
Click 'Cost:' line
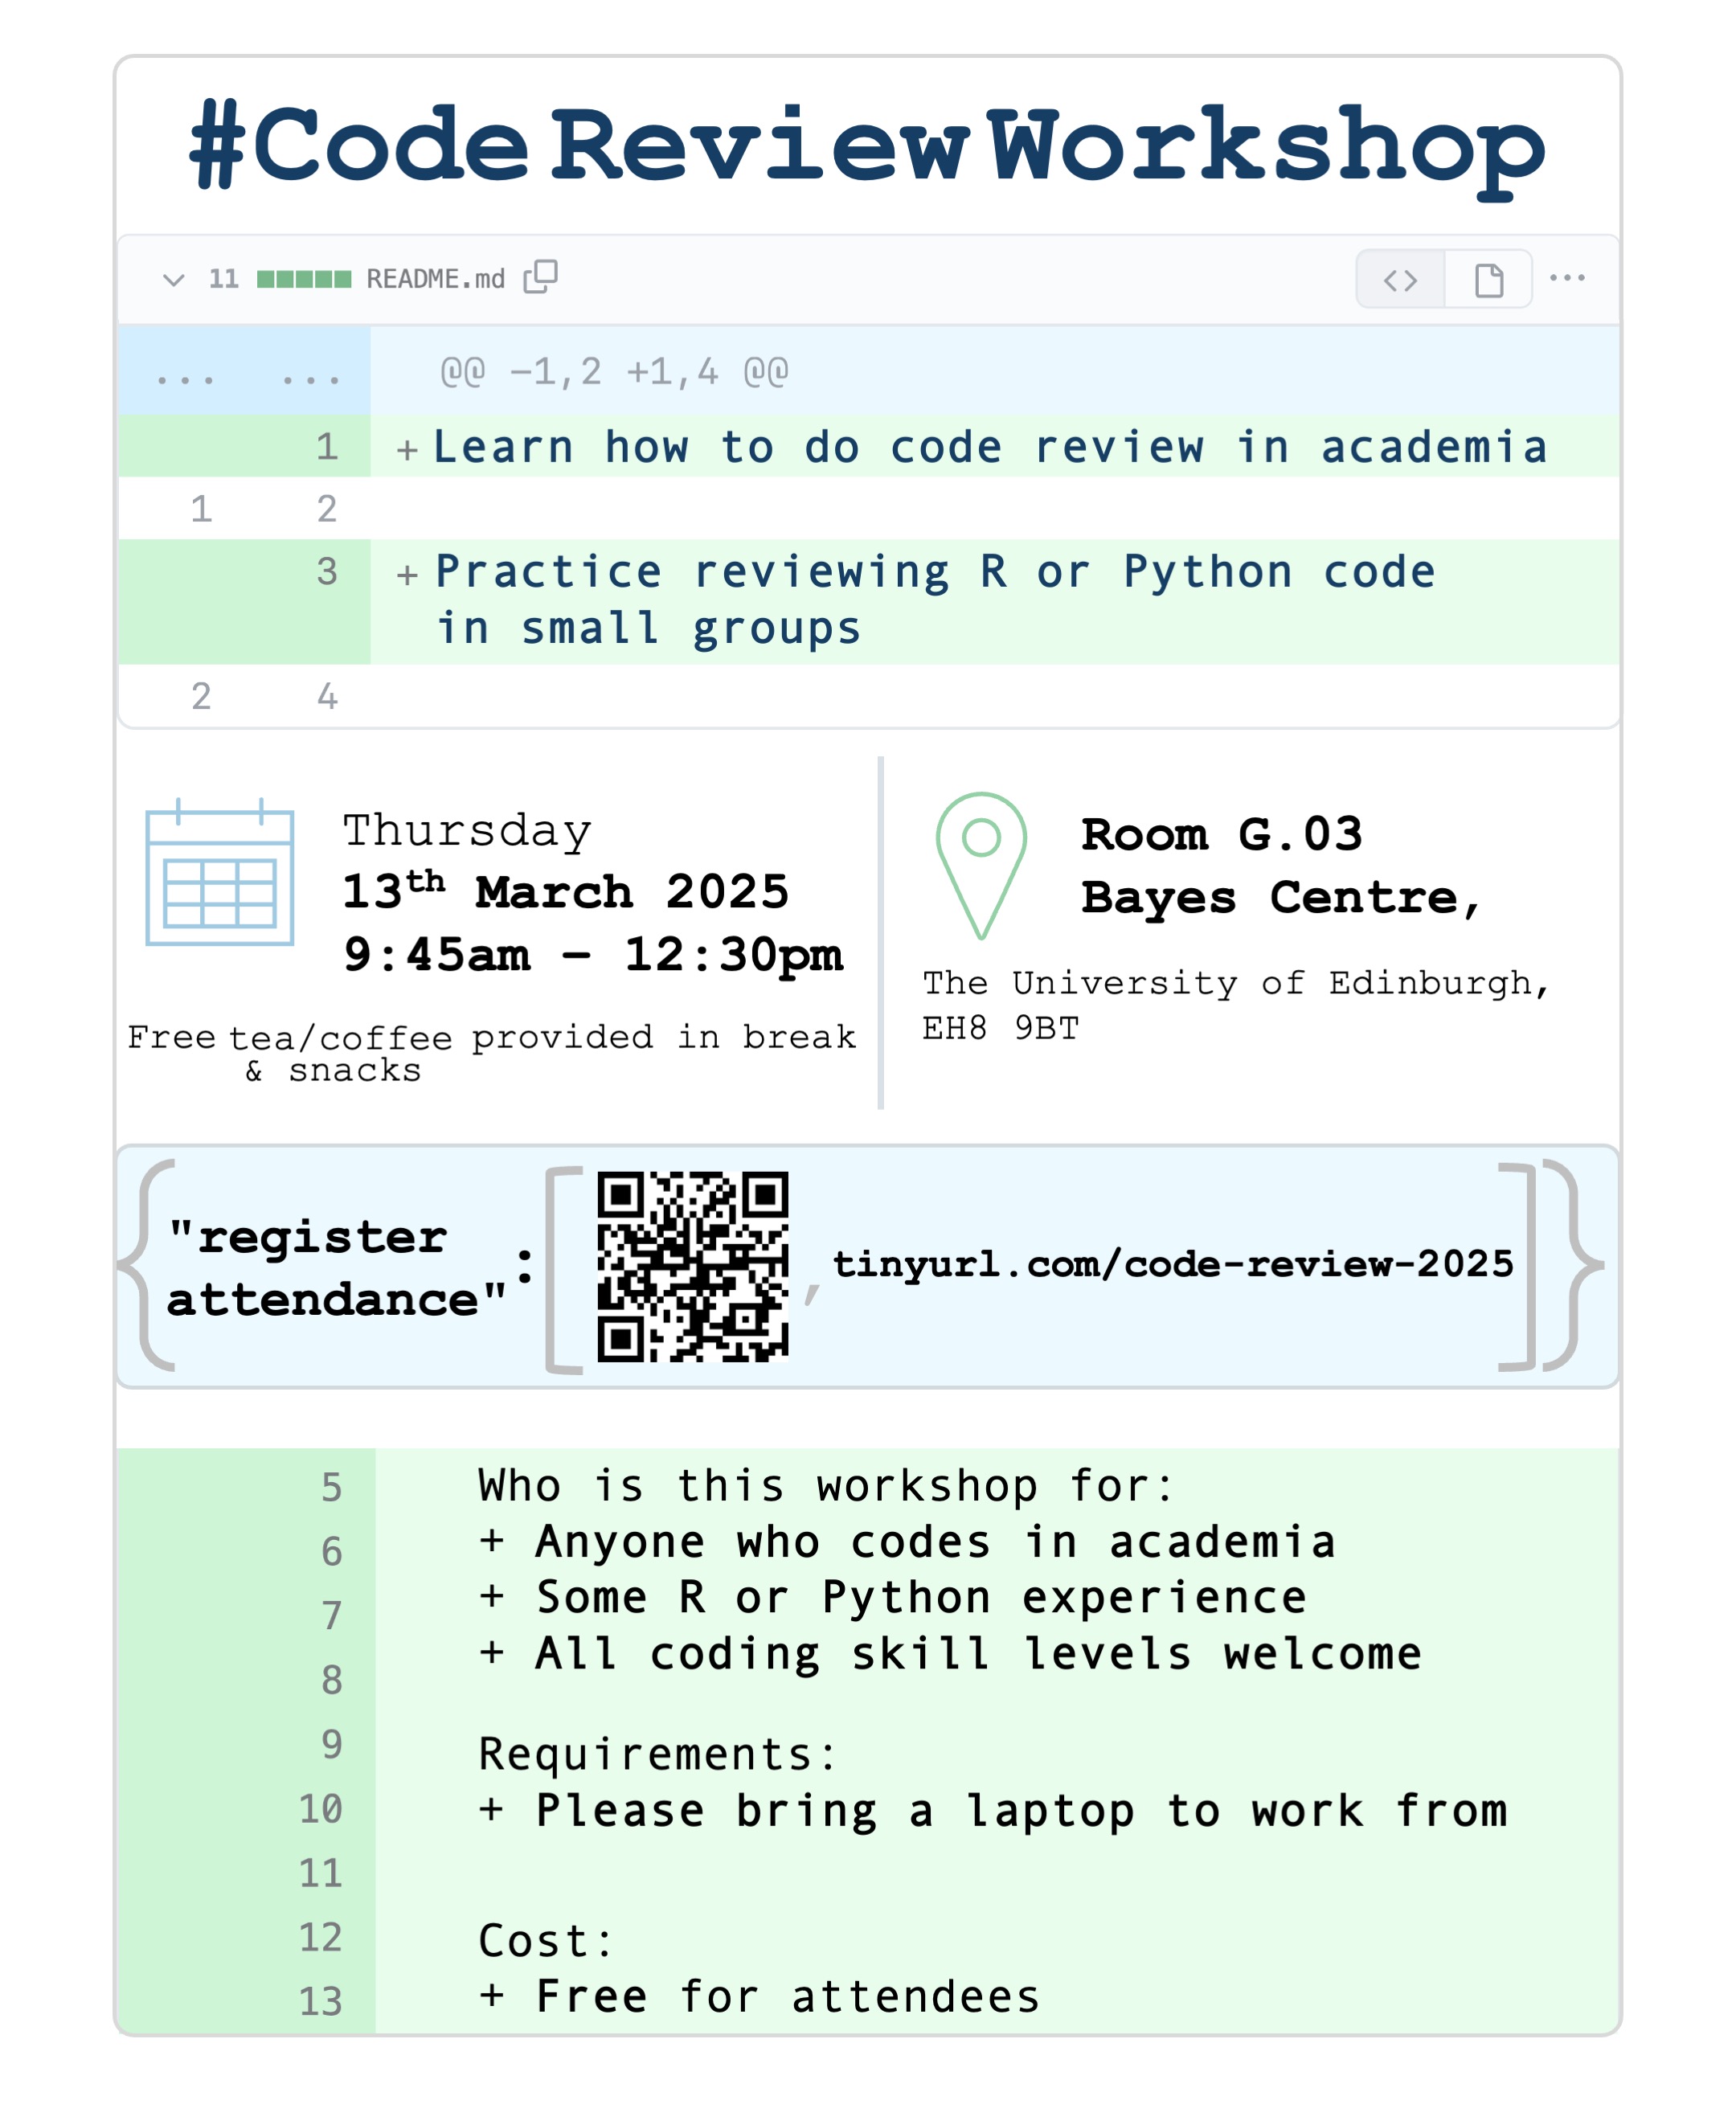(546, 1941)
